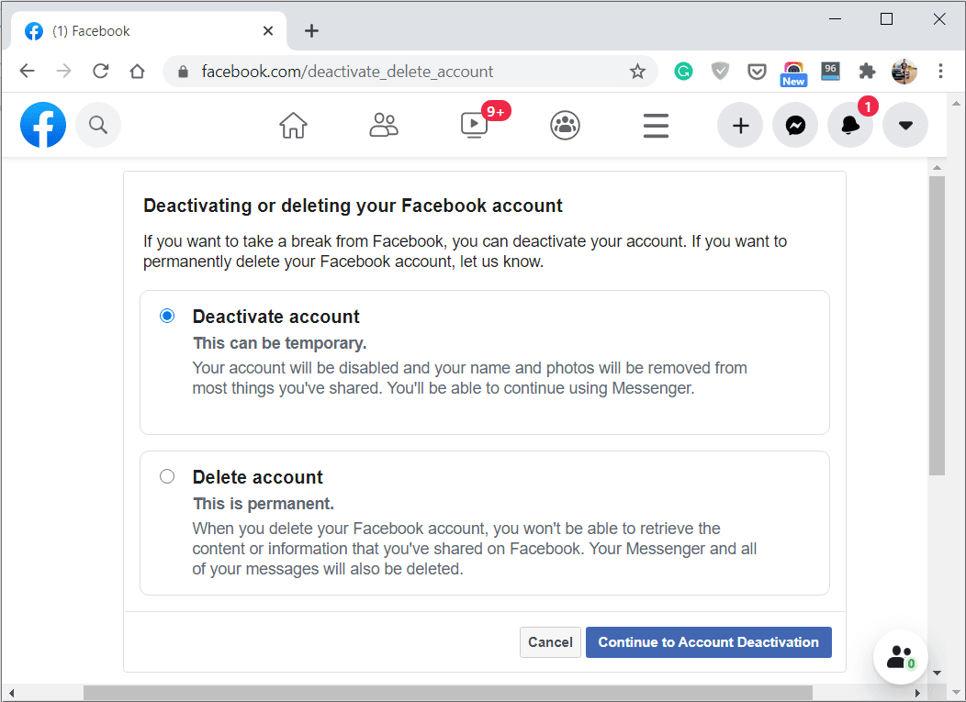The width and height of the screenshot is (966, 702).
Task: Select the Deactivate account radio button
Action: click(167, 316)
